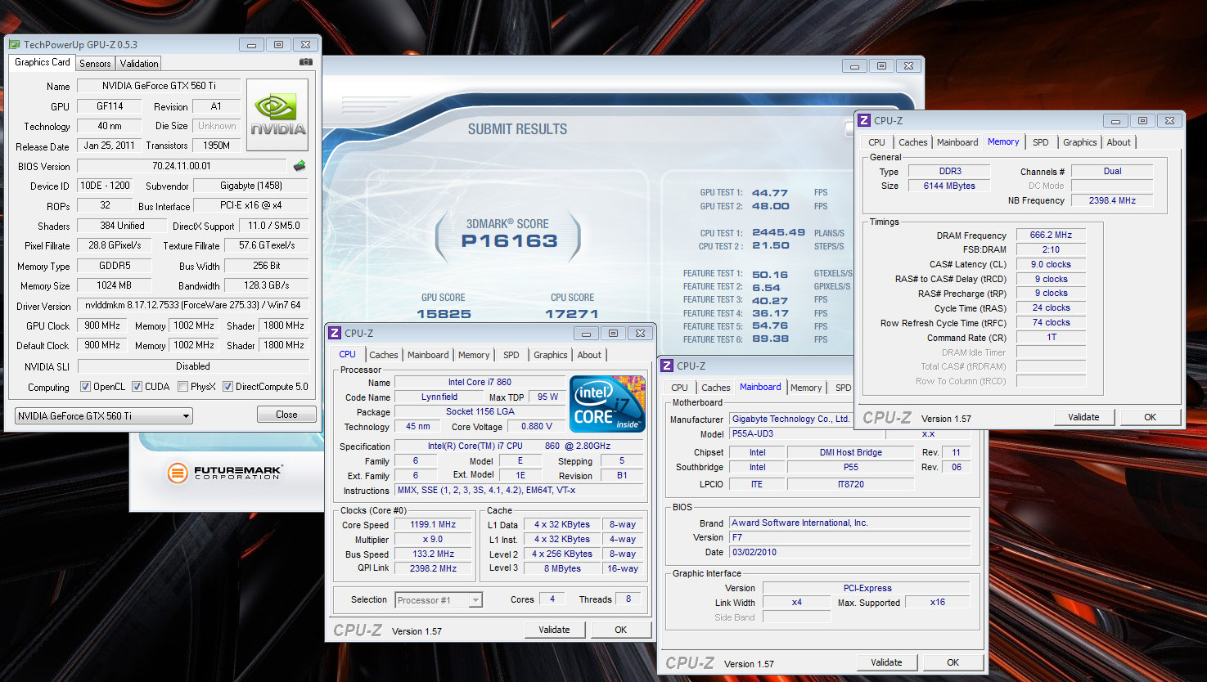Click the Socket 1156 LGA package value

pos(480,411)
